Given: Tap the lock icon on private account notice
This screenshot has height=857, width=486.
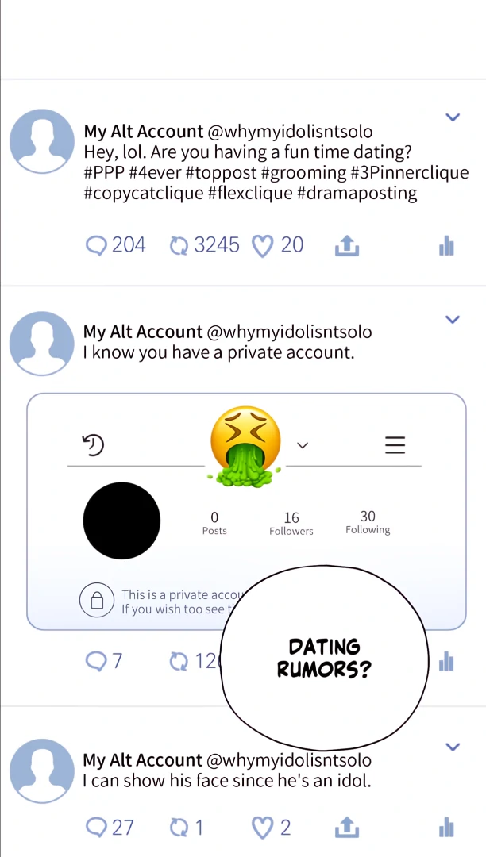Looking at the screenshot, I should tap(97, 601).
